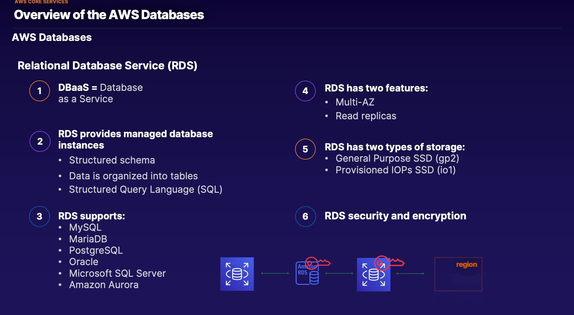Click the 'Multi-AZ' bullet text
Viewport: 574px width, 315px height.
click(355, 102)
